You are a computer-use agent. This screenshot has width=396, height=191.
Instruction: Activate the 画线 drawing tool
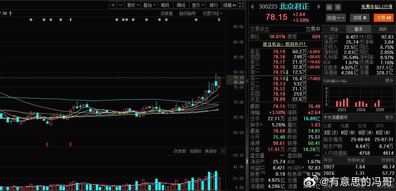tap(181, 5)
